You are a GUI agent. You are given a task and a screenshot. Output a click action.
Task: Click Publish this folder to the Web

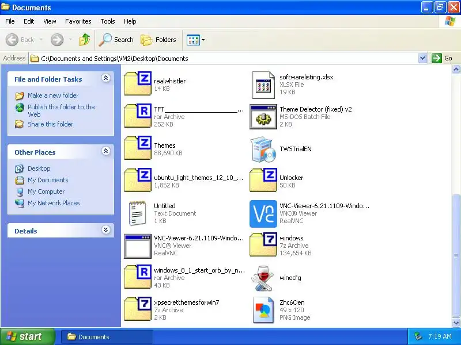[x=61, y=110]
